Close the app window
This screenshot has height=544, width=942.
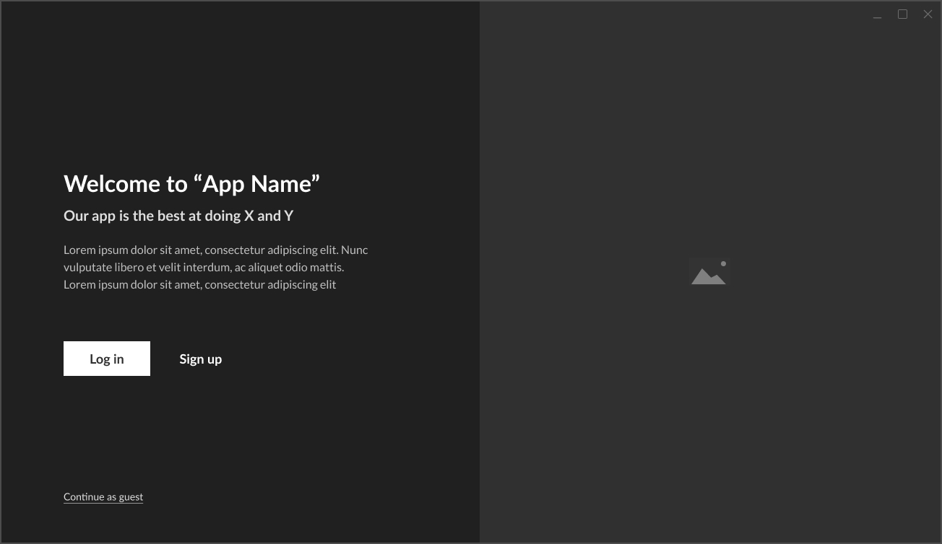pyautogui.click(x=928, y=14)
